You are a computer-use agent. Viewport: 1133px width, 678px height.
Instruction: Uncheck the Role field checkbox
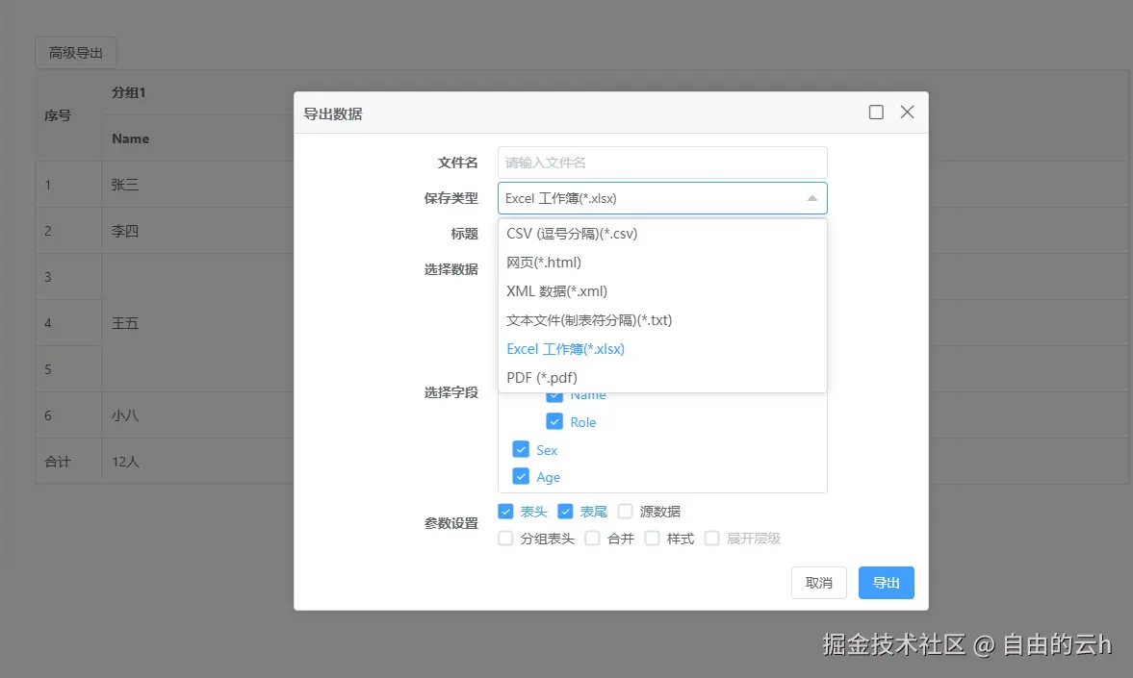pos(555,421)
